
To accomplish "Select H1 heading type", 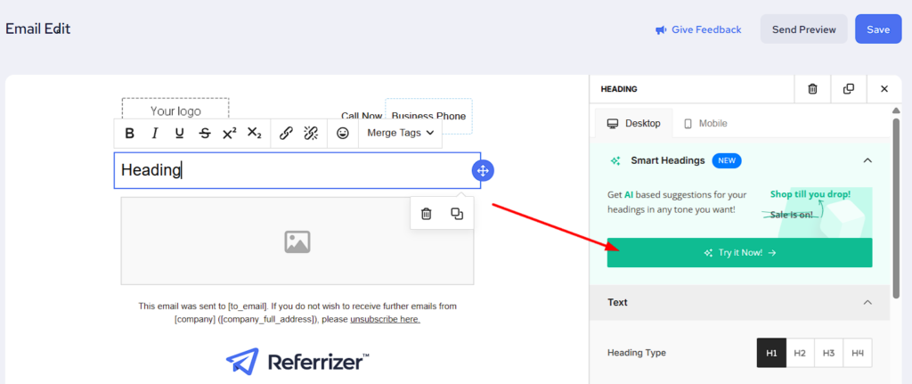I will click(x=771, y=353).
